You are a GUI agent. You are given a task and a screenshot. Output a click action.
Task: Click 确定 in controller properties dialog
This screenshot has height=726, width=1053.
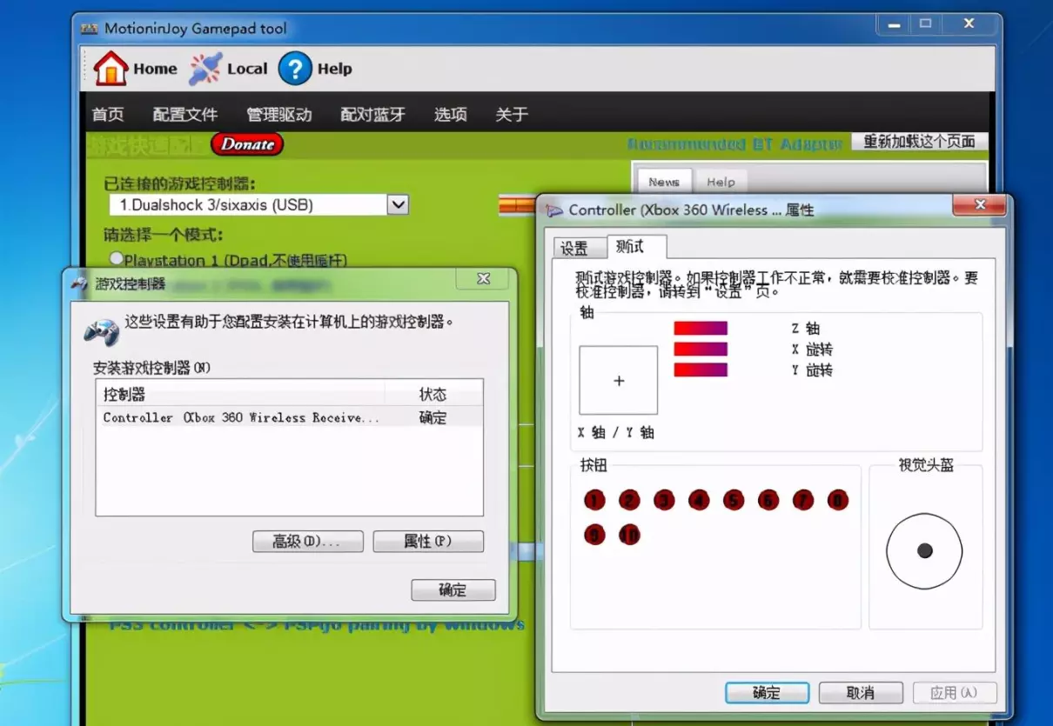coord(767,693)
